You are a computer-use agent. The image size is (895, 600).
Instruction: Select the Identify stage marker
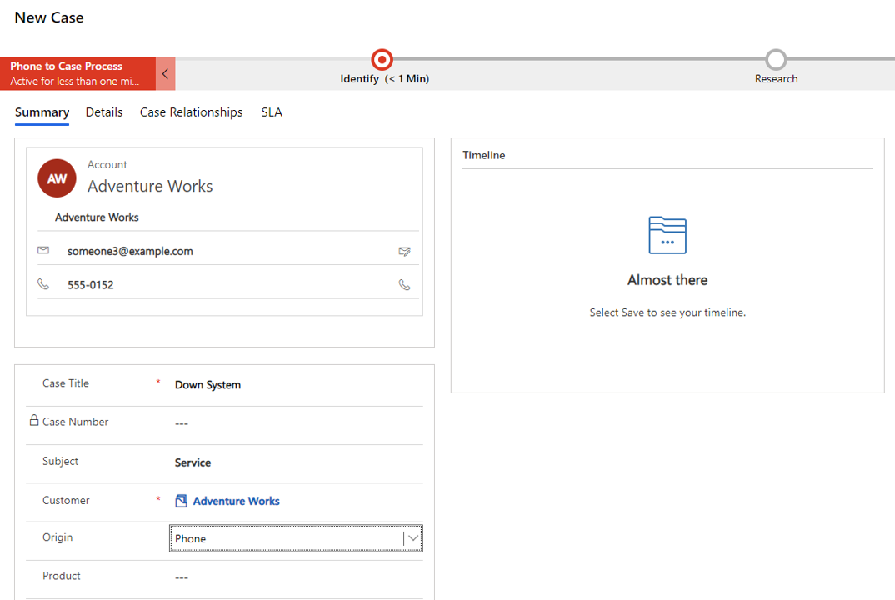382,59
